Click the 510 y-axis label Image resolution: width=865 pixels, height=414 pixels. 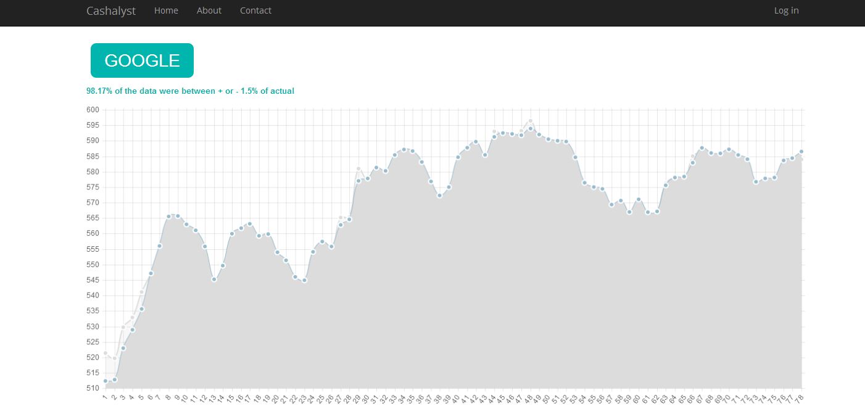93,388
